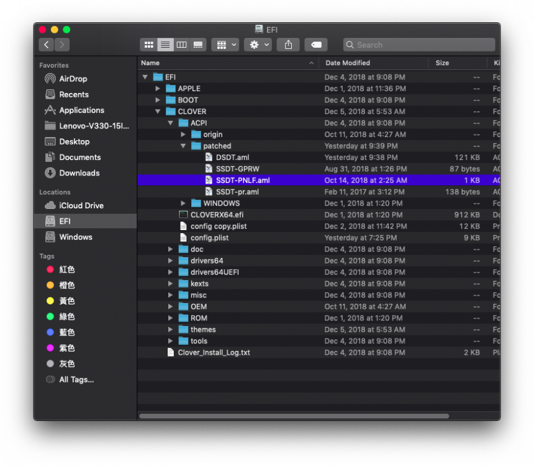The width and height of the screenshot is (534, 465).
Task: Collapse the CLOVER folder
Action: pyautogui.click(x=158, y=112)
